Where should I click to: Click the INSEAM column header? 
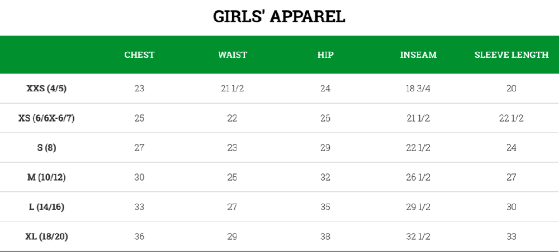418,55
